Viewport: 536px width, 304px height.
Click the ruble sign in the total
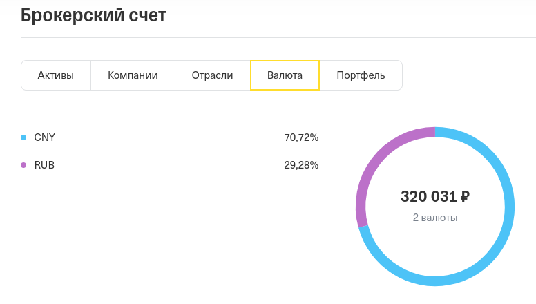coord(465,197)
